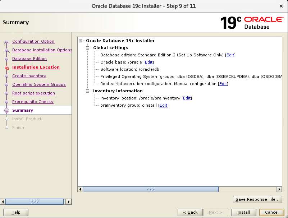
Task: Click summary pane scrollbar right arrow
Action: [x=279, y=189]
